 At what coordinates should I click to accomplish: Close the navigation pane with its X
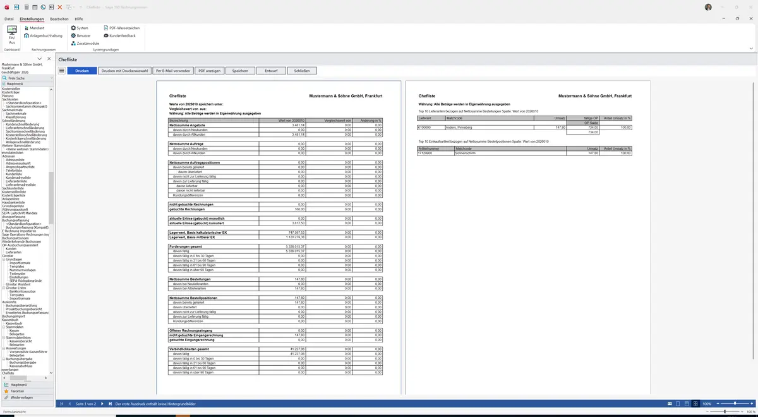(x=49, y=59)
